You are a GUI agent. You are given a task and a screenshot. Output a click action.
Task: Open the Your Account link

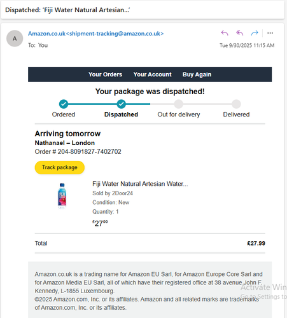coord(152,74)
